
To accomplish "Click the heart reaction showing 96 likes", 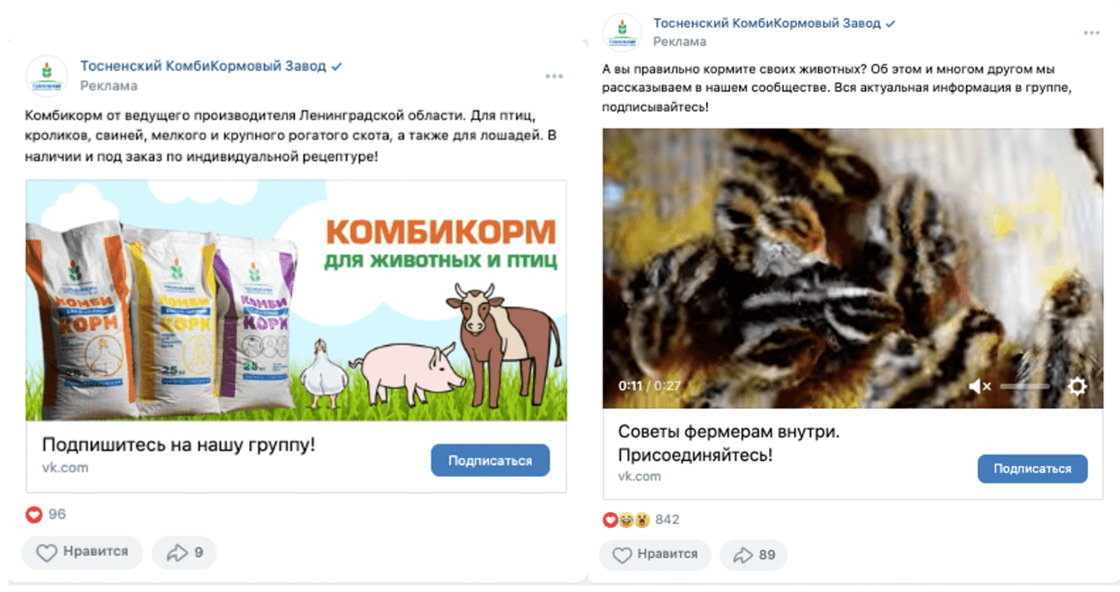I will click(x=33, y=514).
